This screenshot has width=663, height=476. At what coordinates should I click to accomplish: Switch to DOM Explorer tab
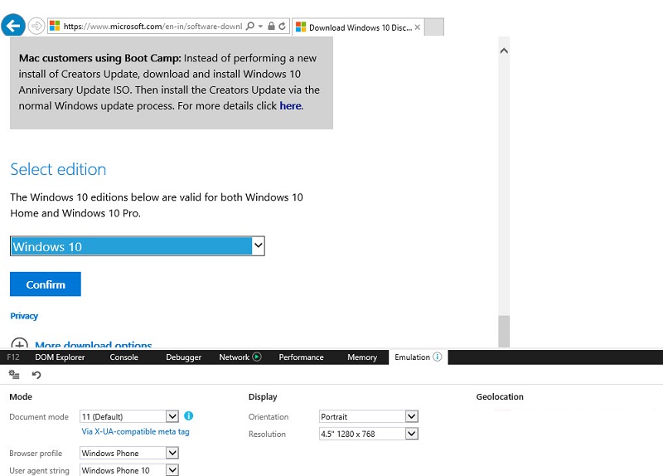click(60, 357)
